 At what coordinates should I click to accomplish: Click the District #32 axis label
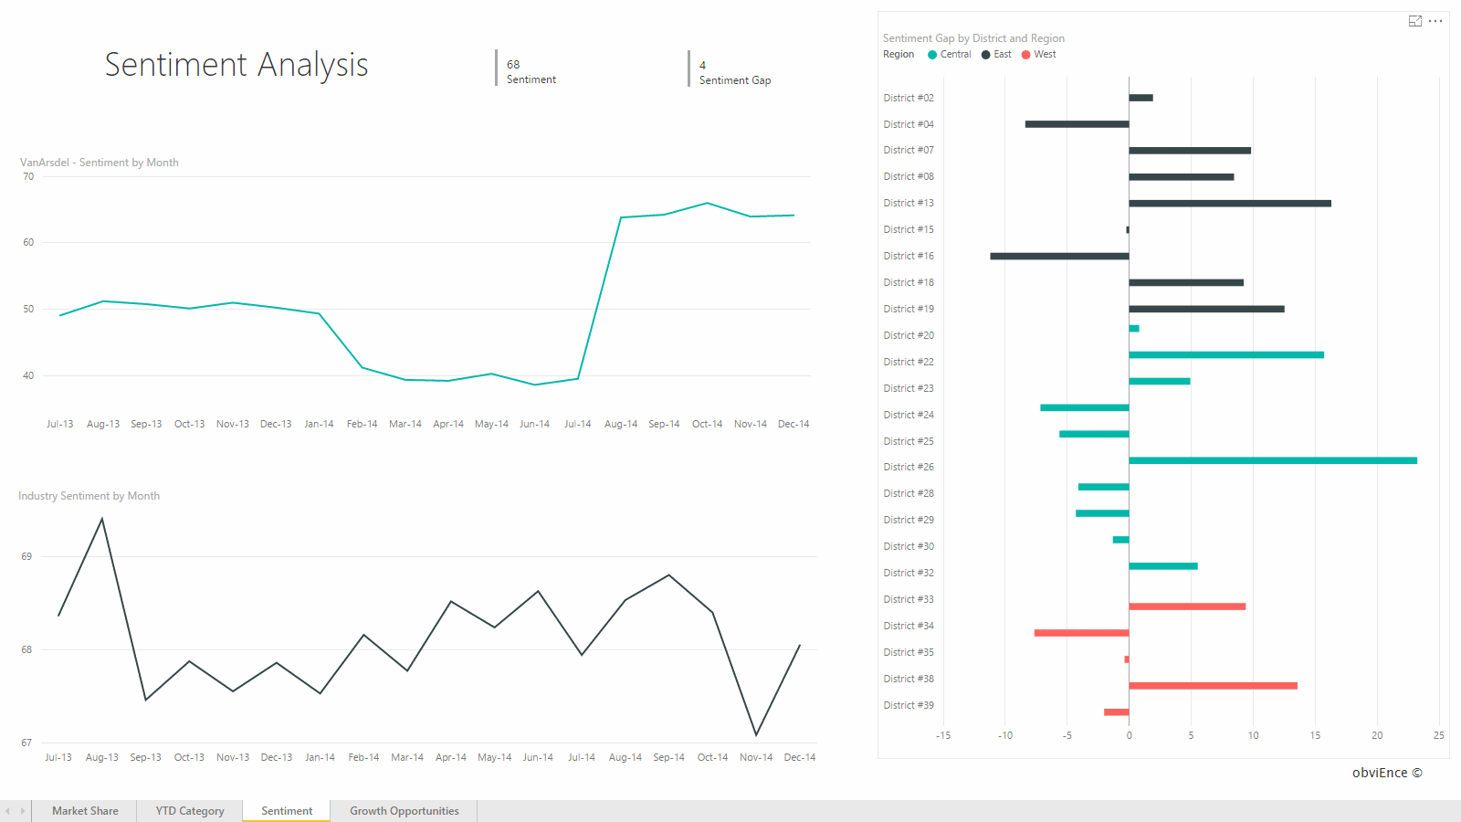[909, 573]
